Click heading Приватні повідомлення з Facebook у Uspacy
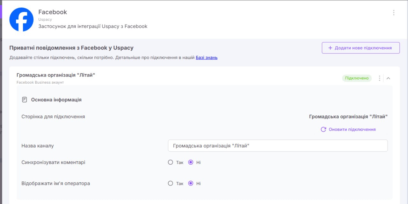The width and height of the screenshot is (408, 204). (71, 48)
